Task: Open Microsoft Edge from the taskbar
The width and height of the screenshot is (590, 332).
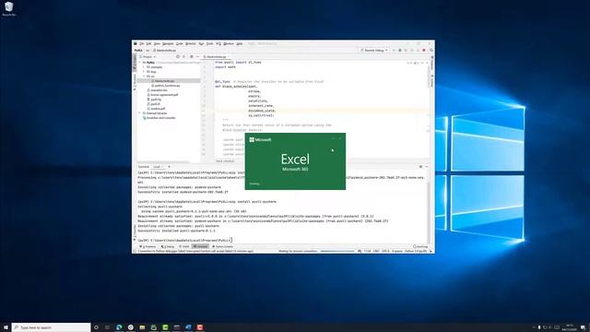Action: (119, 327)
